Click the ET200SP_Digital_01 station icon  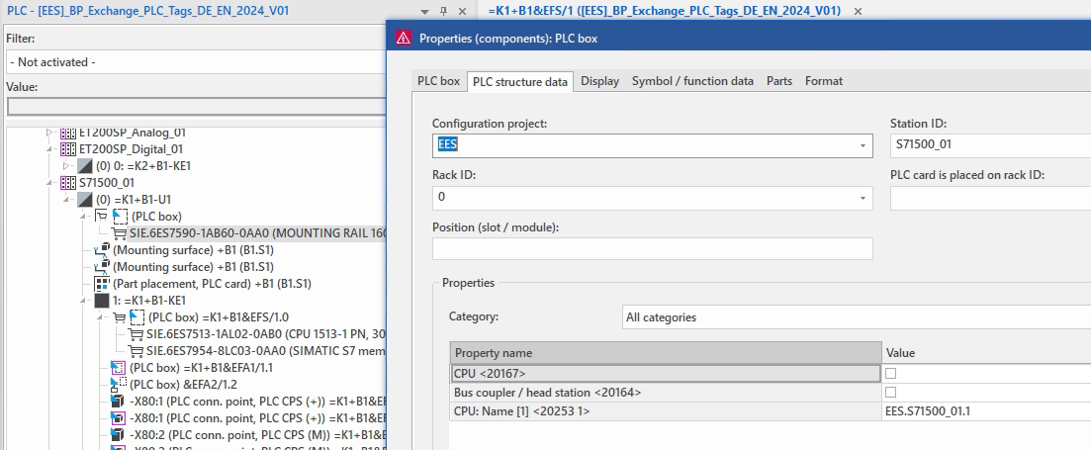pyautogui.click(x=68, y=149)
